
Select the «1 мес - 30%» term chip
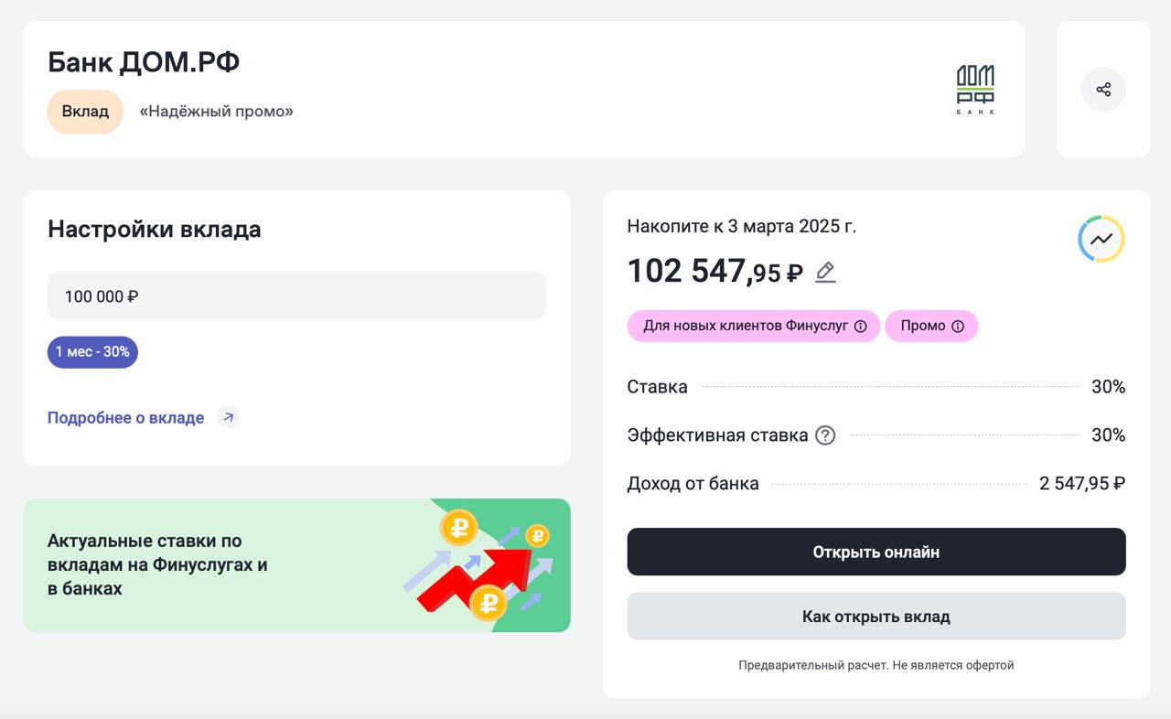[92, 352]
